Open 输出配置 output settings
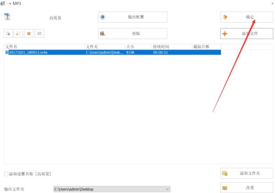Screen dimensions: 275x193 point(133,17)
